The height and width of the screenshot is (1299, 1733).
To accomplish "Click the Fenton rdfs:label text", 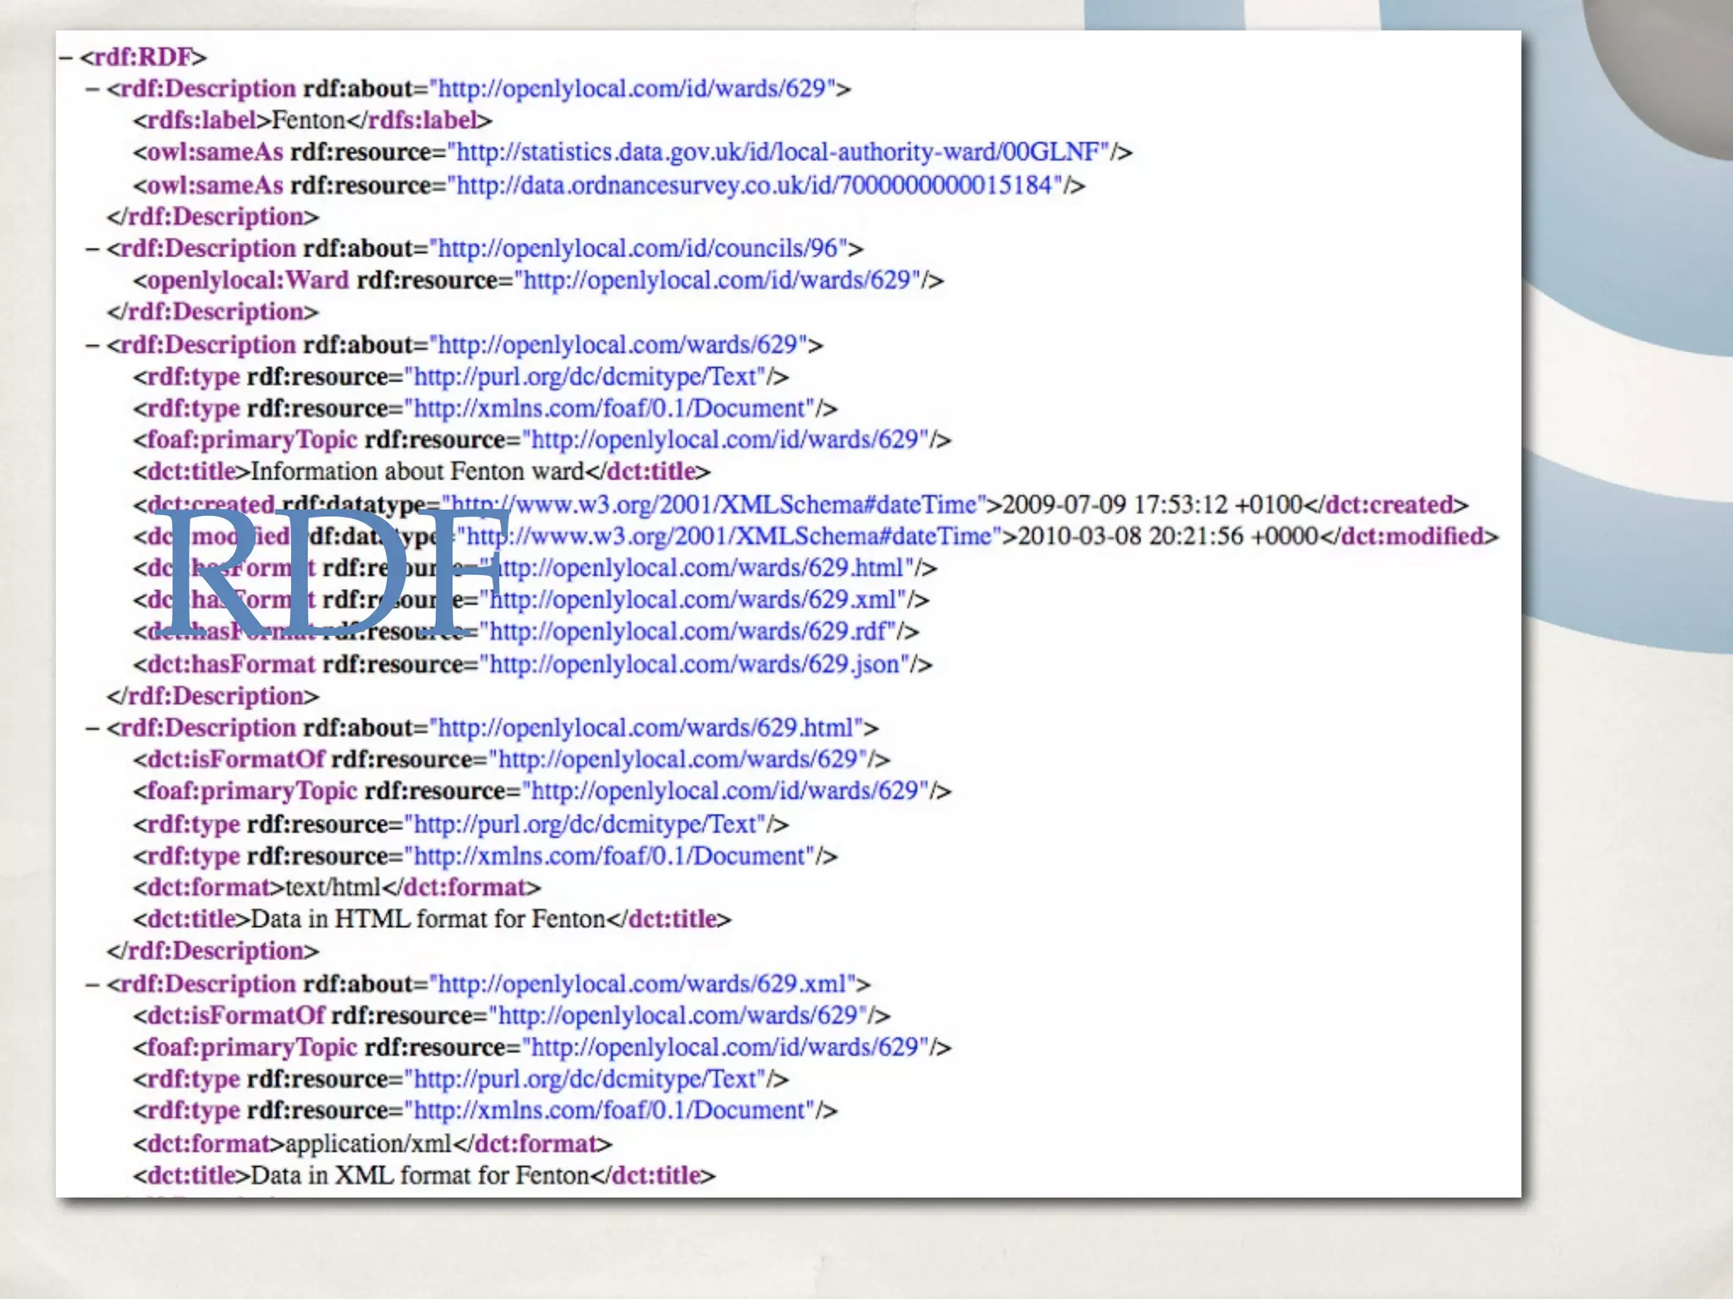I will click(x=308, y=121).
